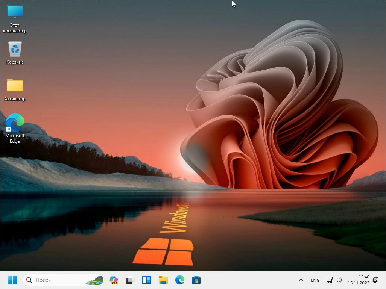
Task: Open the Widgets panel icon
Action: coord(147,280)
